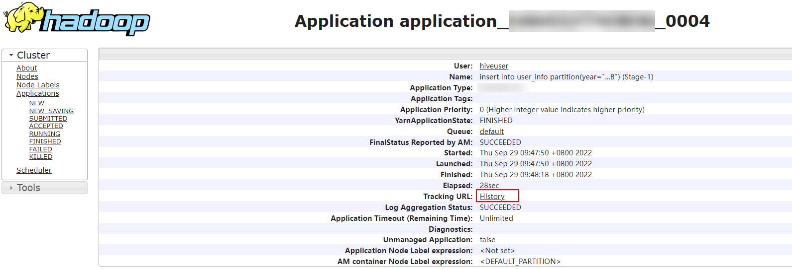
Task: Open the Scheduler page
Action: (34, 170)
